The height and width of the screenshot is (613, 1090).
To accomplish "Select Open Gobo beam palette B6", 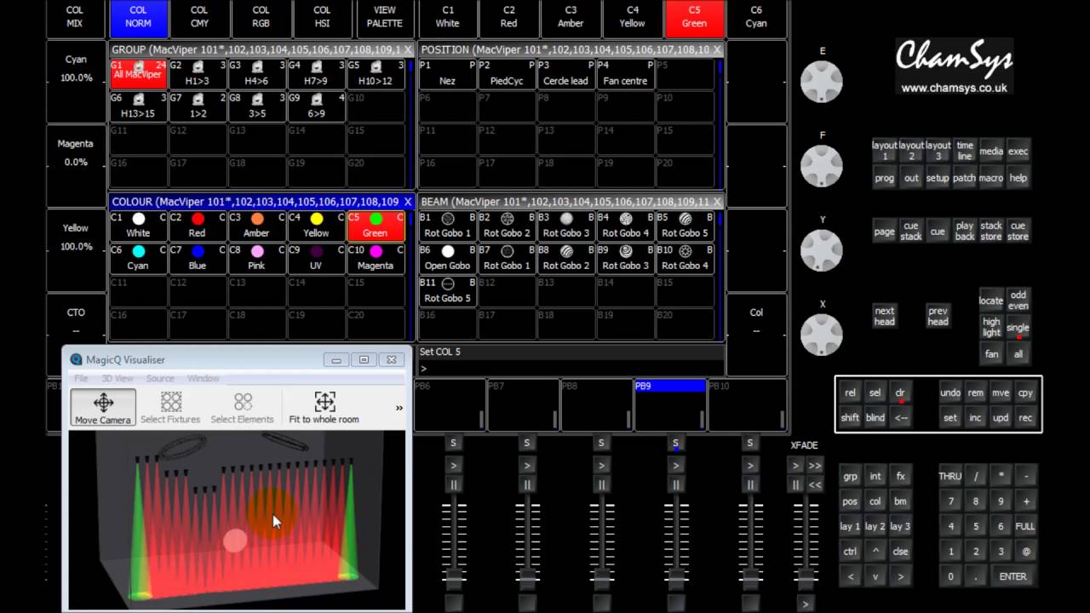I will pos(447,258).
